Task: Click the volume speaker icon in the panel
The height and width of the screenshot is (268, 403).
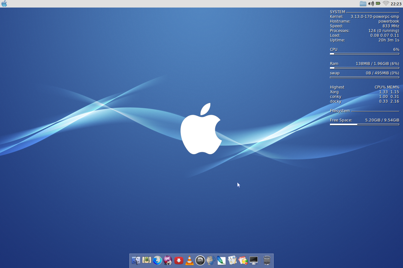Action: [x=371, y=4]
